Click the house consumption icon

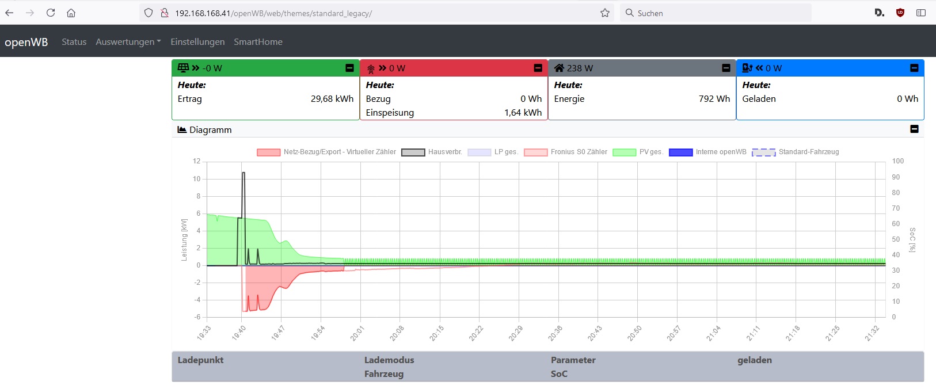tap(559, 68)
